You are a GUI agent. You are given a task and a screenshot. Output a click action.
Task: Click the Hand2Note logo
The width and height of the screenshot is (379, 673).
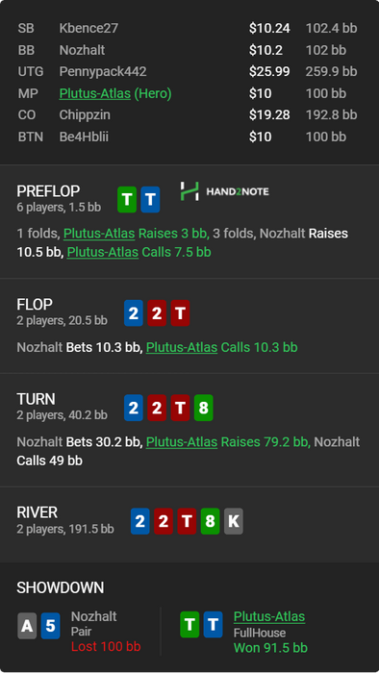point(224,191)
